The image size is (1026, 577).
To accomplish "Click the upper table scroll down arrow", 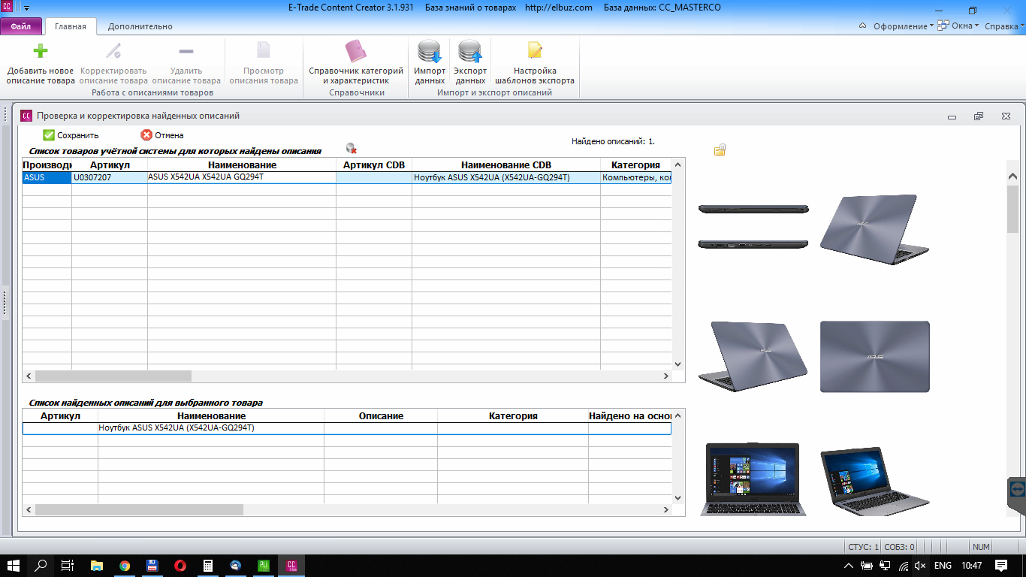I will pos(677,364).
